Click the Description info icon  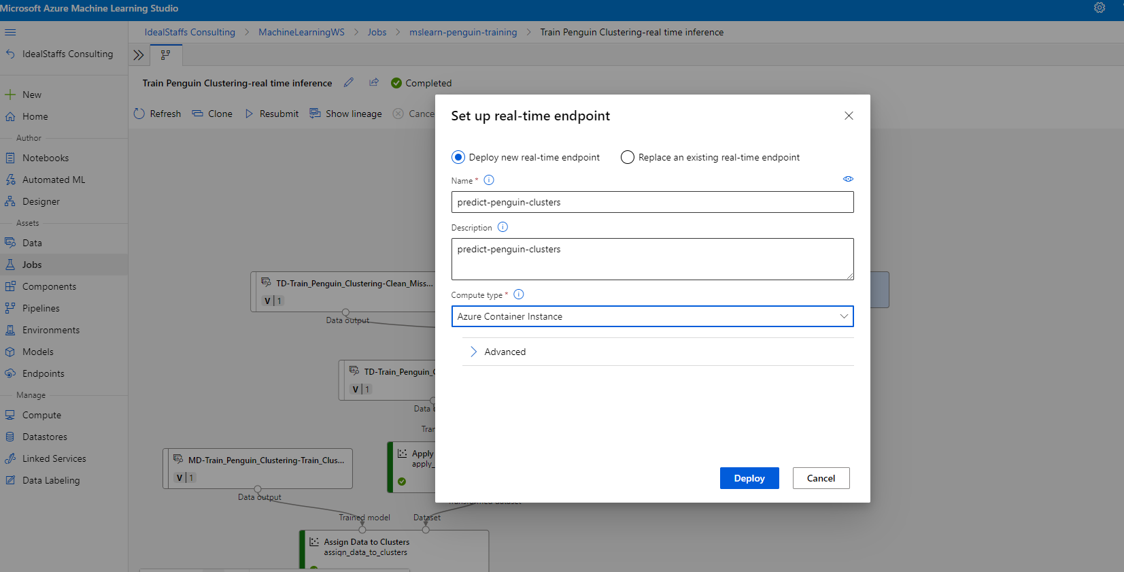coord(503,227)
